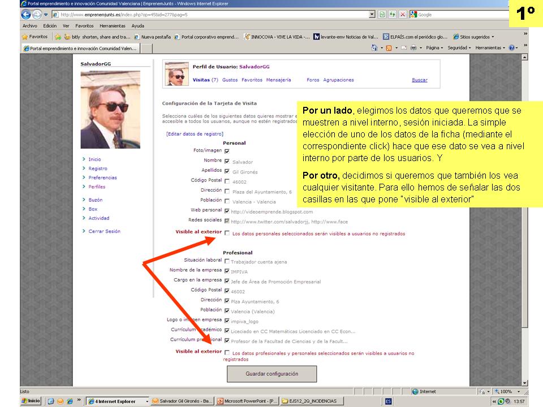Open the Herramientas menu in menu bar
The image size is (543, 407).
[113, 26]
